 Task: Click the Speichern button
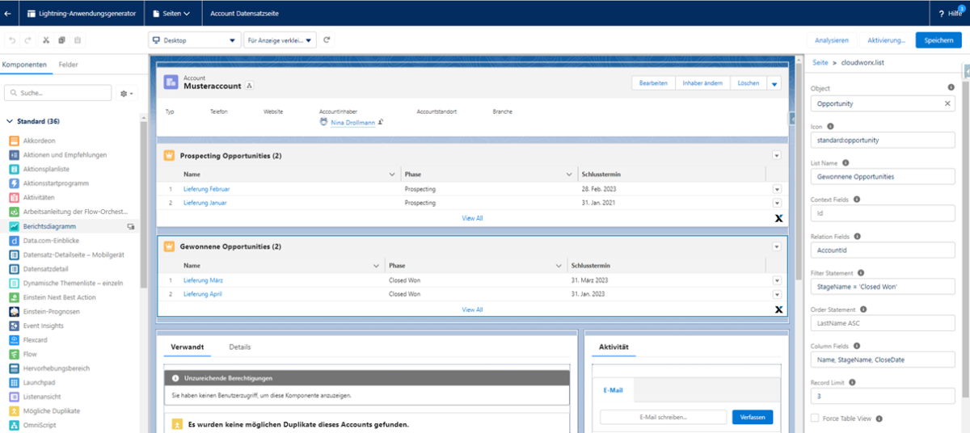pos(938,40)
